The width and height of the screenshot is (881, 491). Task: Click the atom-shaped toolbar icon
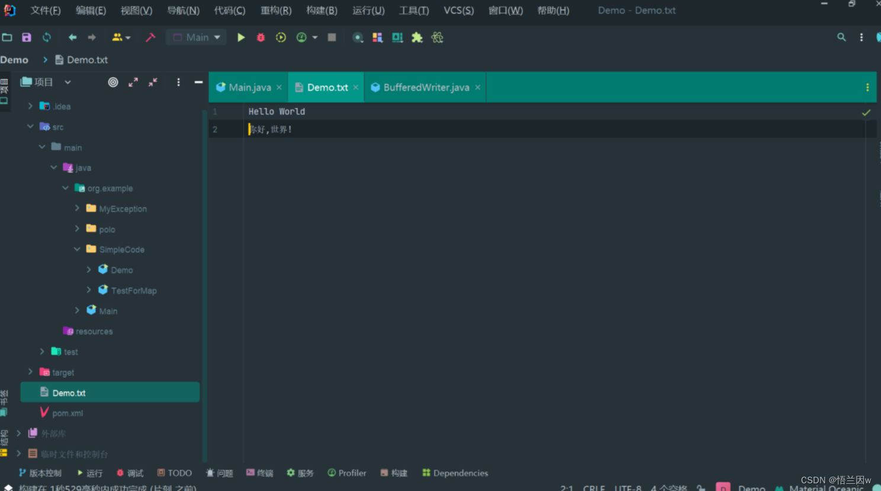pos(437,37)
